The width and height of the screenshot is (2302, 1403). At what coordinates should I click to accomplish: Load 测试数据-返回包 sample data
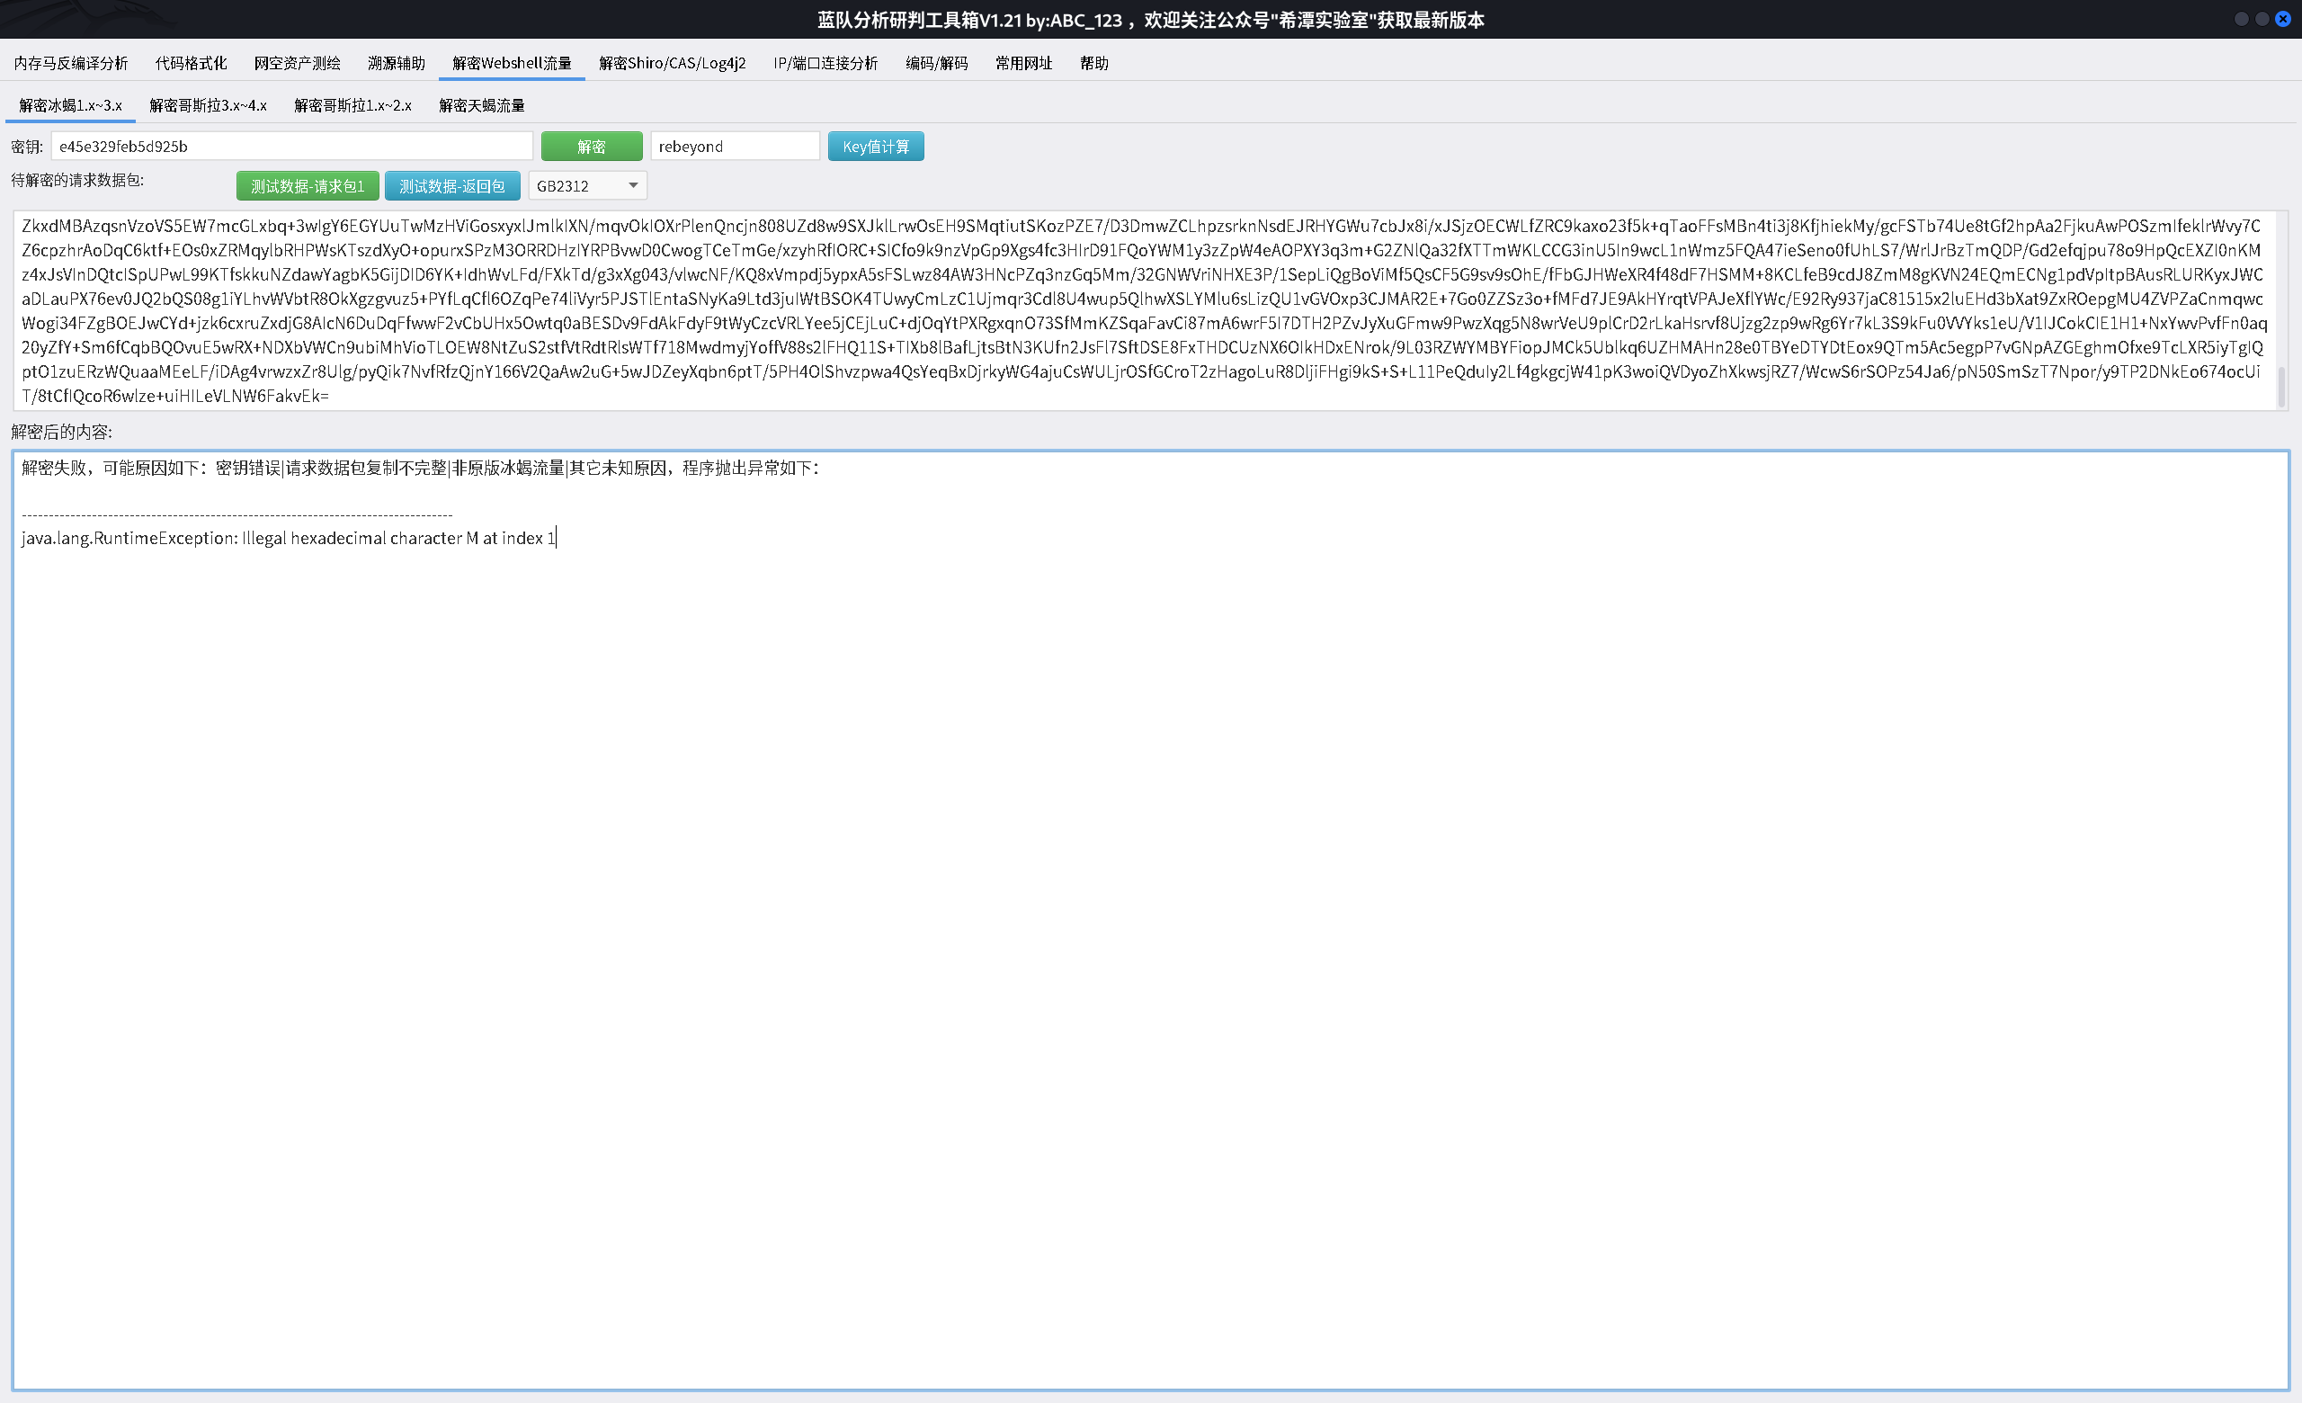pyautogui.click(x=452, y=186)
